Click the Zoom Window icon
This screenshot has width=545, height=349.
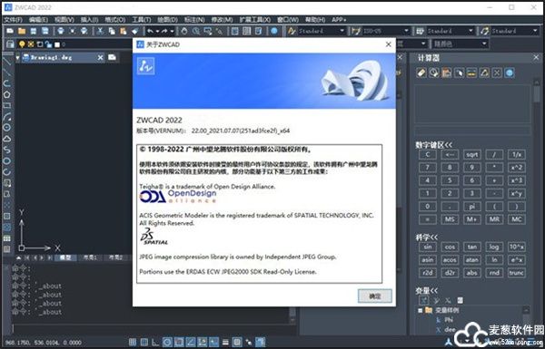tap(208, 31)
